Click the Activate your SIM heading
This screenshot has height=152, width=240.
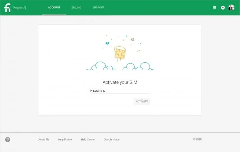[x=120, y=83]
